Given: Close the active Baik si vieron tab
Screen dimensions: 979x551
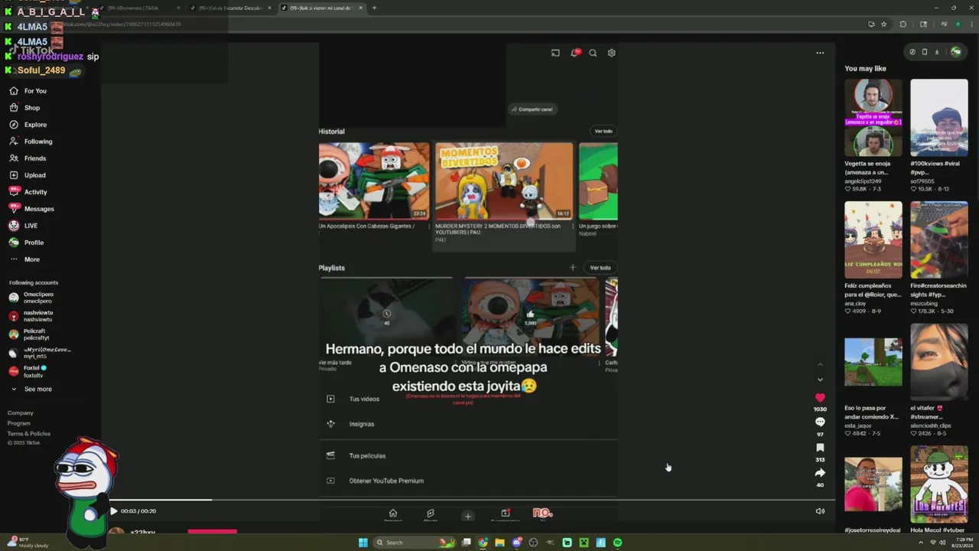Looking at the screenshot, I should click(361, 8).
